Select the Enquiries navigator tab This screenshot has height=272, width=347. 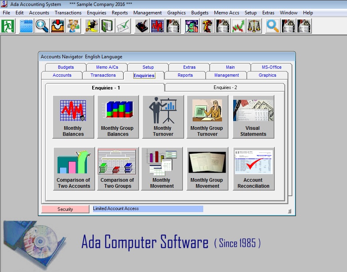pos(144,75)
